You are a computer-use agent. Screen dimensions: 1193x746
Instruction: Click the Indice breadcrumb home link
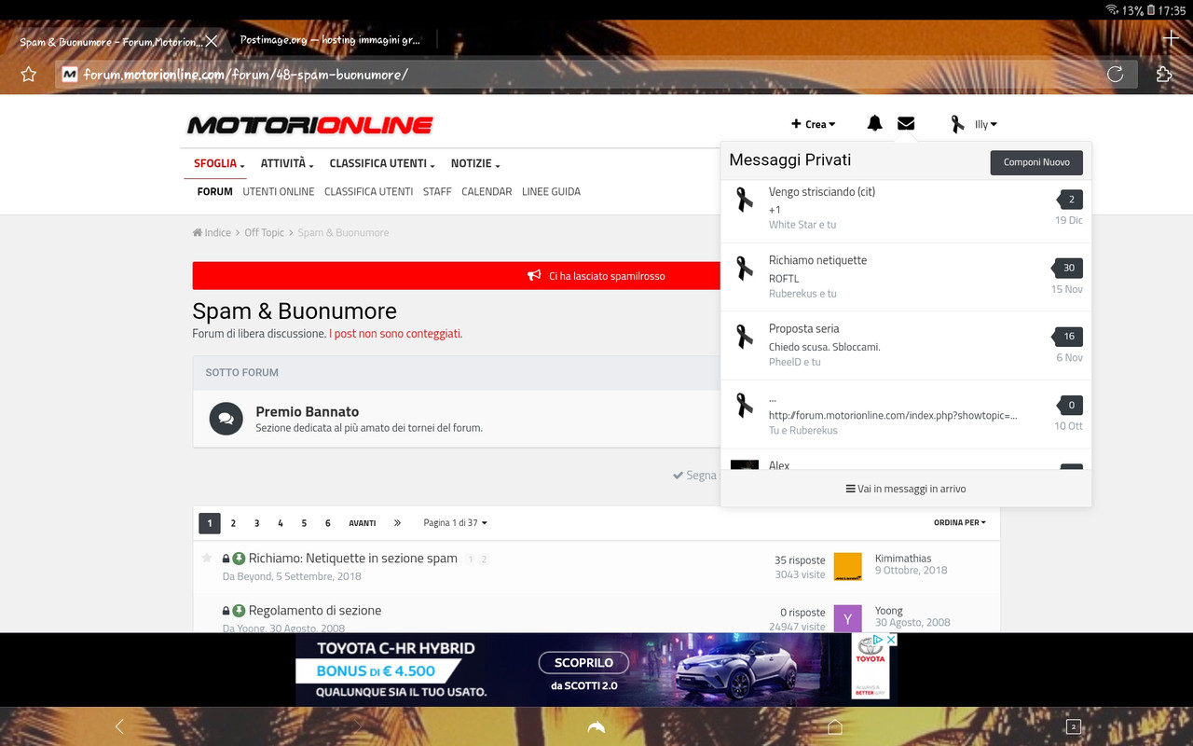point(212,232)
